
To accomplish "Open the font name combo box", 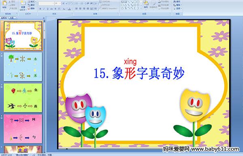I will (46, 3).
